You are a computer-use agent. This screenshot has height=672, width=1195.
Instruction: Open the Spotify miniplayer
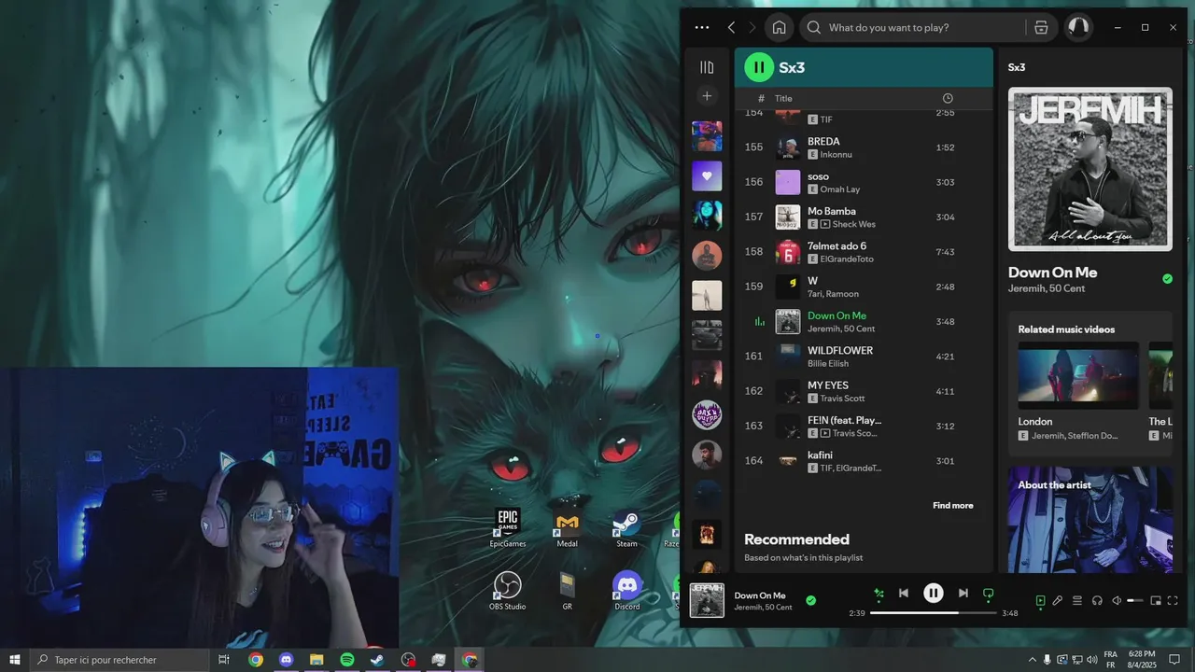click(1156, 601)
